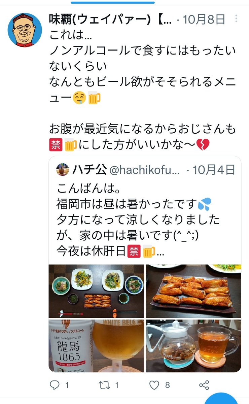Viewport: 249px width, 404px height.
Task: Open ハチ公's small profile avatar
Action: [63, 170]
